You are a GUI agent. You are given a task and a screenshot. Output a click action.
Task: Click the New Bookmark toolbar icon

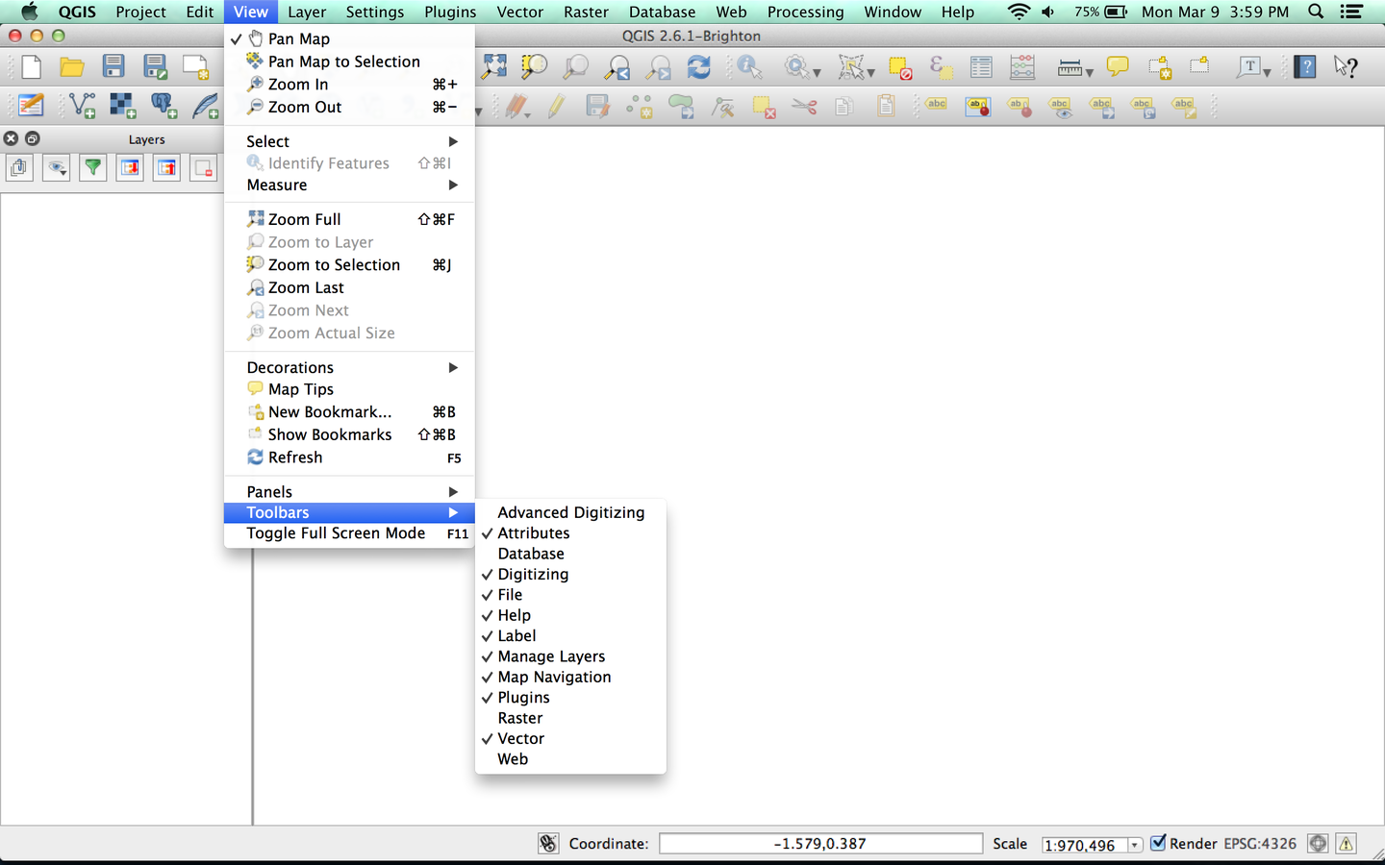click(x=1160, y=67)
